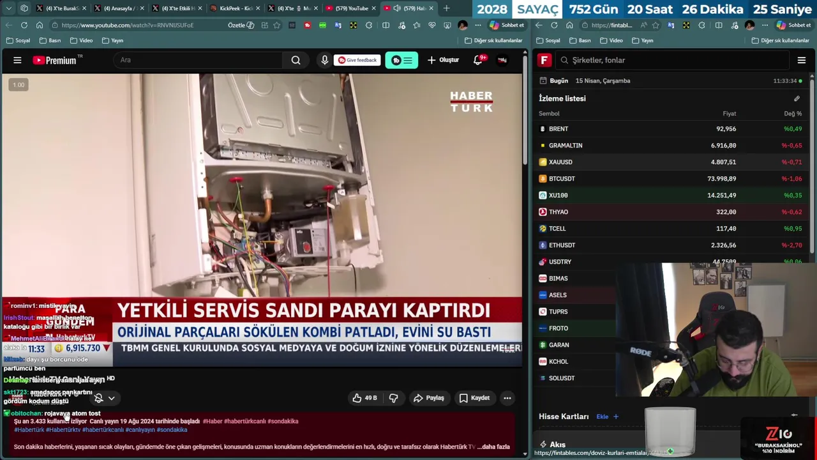
Task: Open Video bookmarks folder in left browser
Action: (81, 40)
